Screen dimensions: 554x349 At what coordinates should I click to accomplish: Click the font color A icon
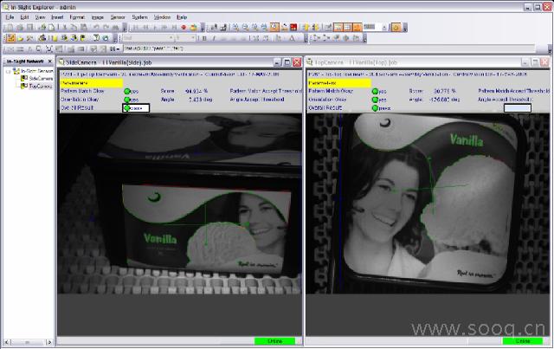point(292,38)
